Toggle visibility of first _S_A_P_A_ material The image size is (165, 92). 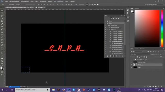(x=105, y=31)
